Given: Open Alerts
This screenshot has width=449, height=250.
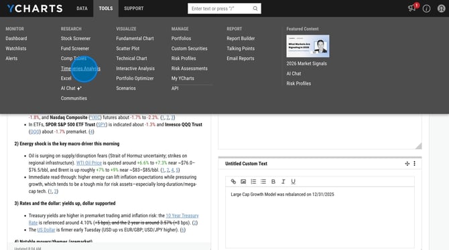Looking at the screenshot, I should click(x=11, y=58).
